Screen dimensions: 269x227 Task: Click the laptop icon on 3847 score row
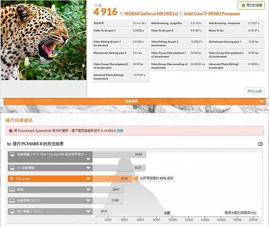click(x=12, y=190)
